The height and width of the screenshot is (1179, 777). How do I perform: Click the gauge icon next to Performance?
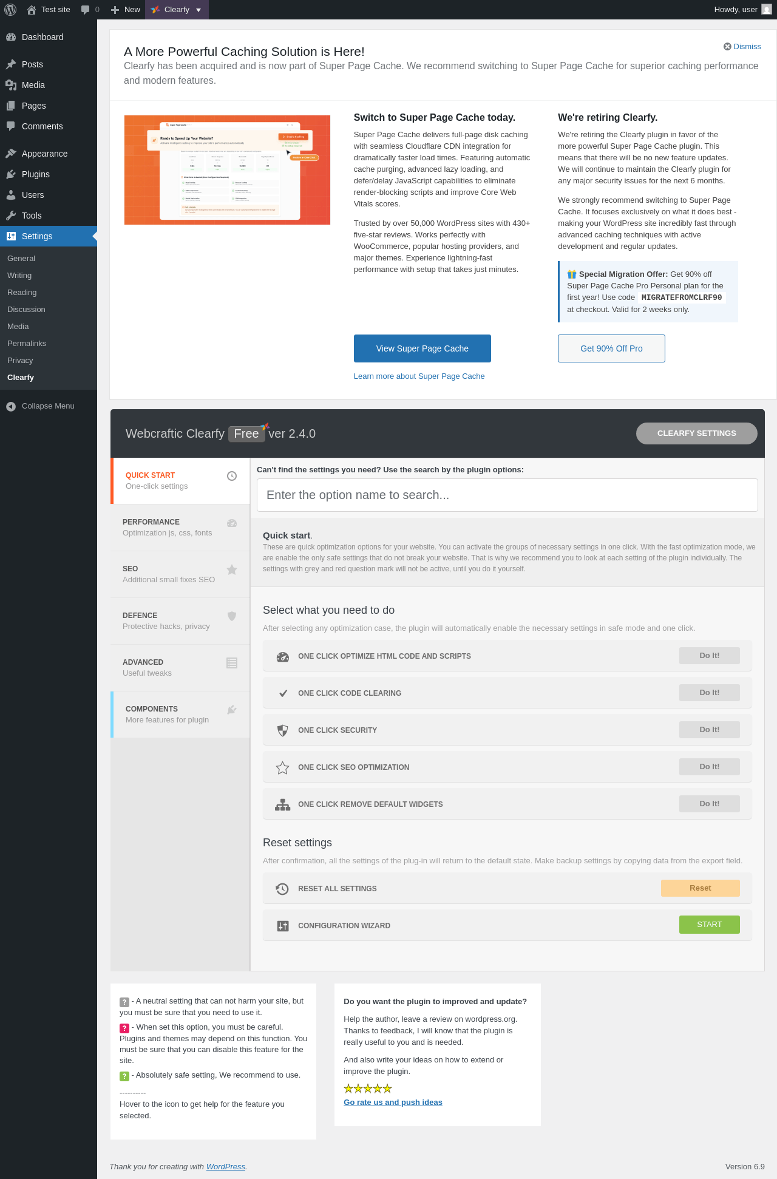point(232,523)
